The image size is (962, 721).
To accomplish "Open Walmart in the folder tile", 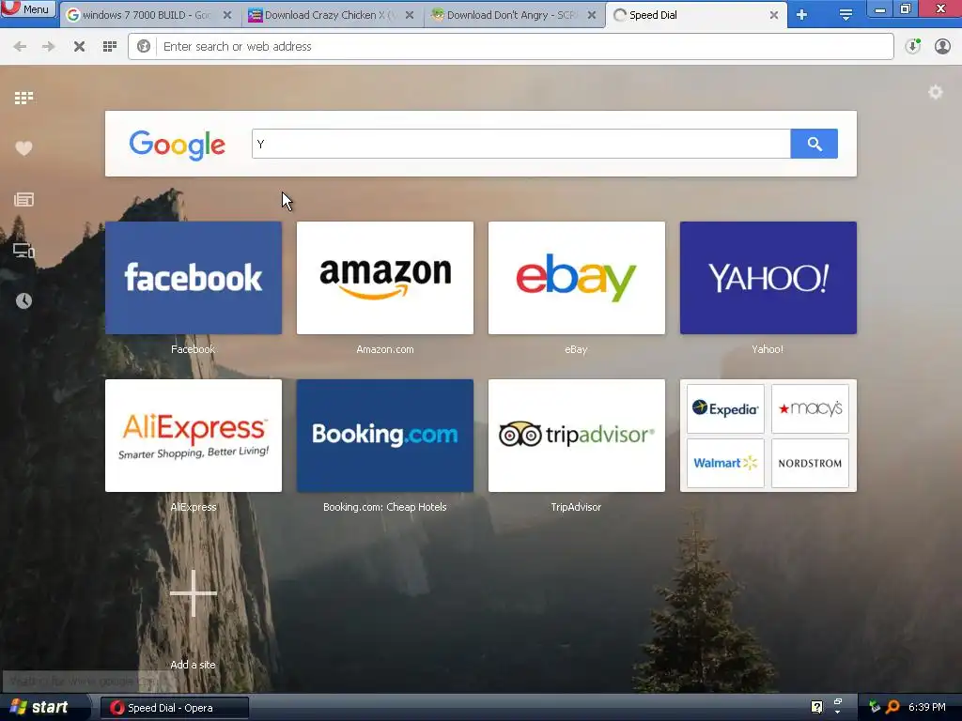I will tap(725, 463).
